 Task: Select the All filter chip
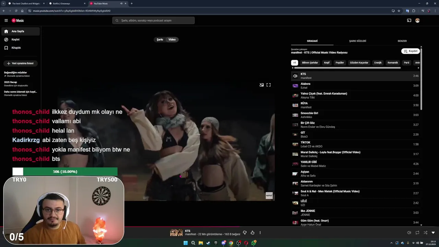pos(294,63)
